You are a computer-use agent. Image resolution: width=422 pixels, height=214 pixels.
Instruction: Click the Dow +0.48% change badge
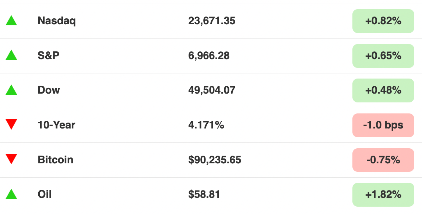(383, 90)
